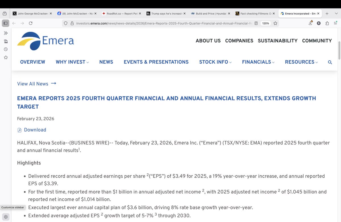Toggle the sidebar with the toolbar button

coord(5,23)
